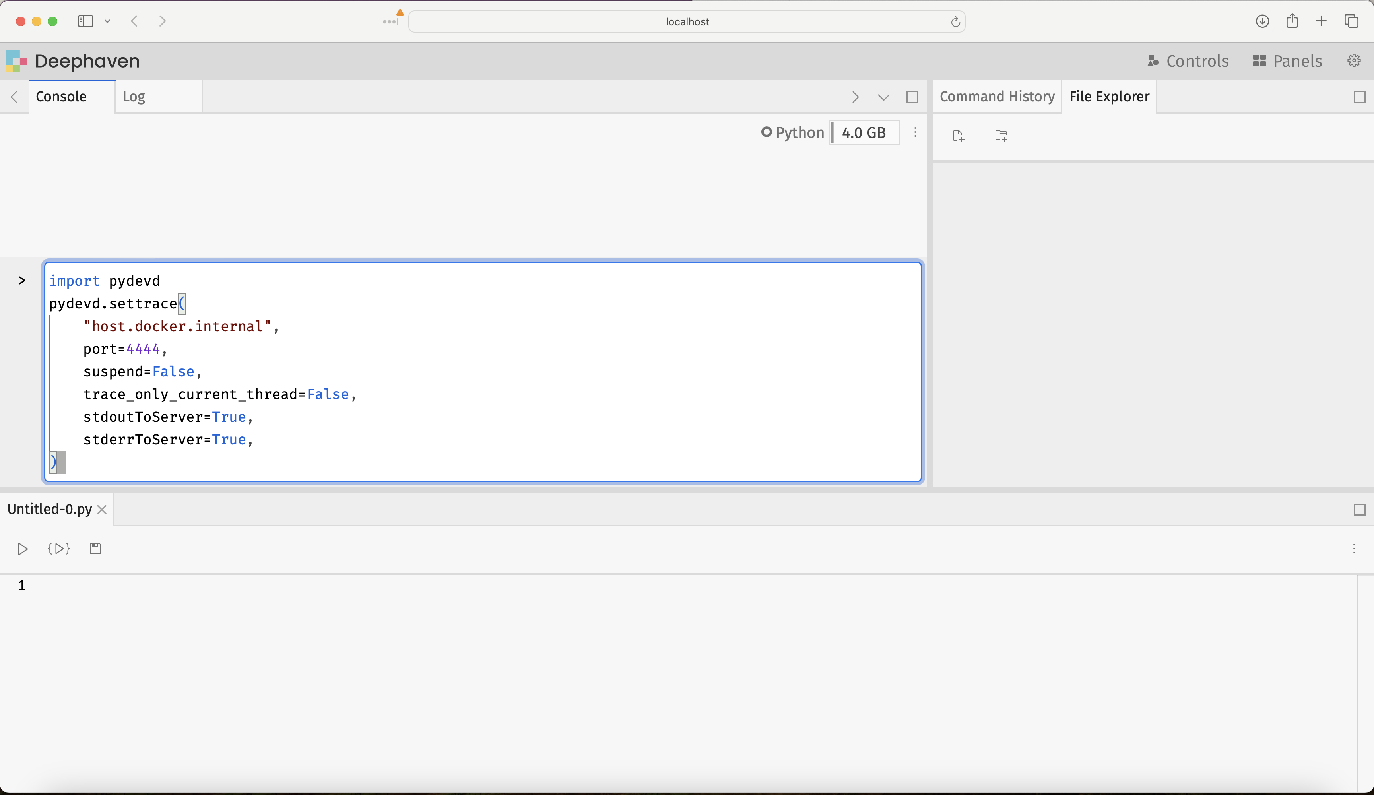Click the Save file disk icon
The image size is (1374, 795).
(x=95, y=549)
